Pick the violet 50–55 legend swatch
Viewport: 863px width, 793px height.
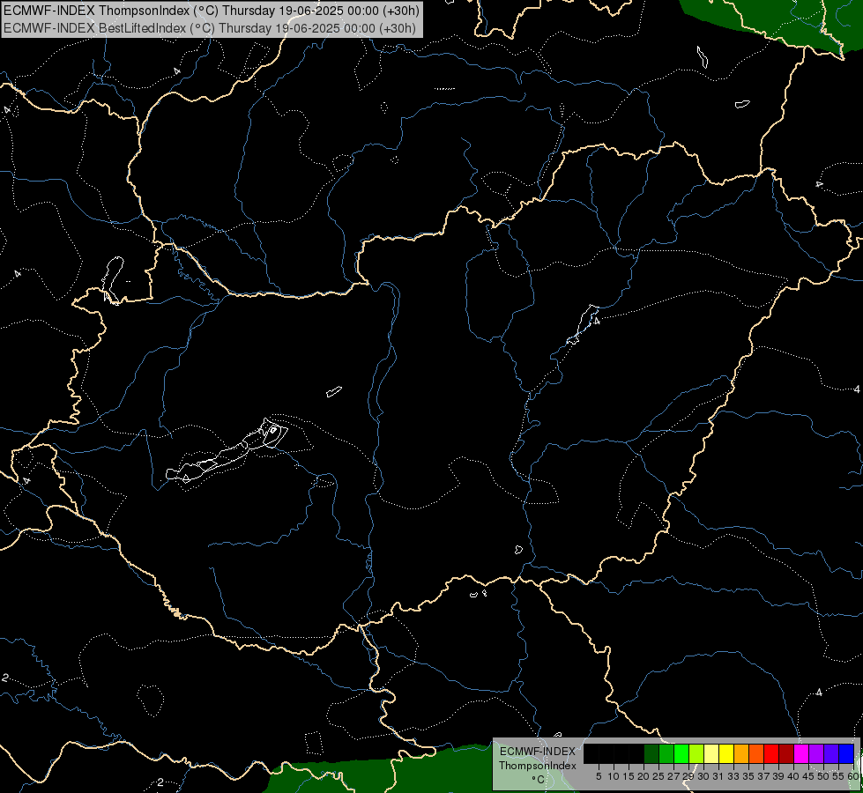[x=831, y=753]
